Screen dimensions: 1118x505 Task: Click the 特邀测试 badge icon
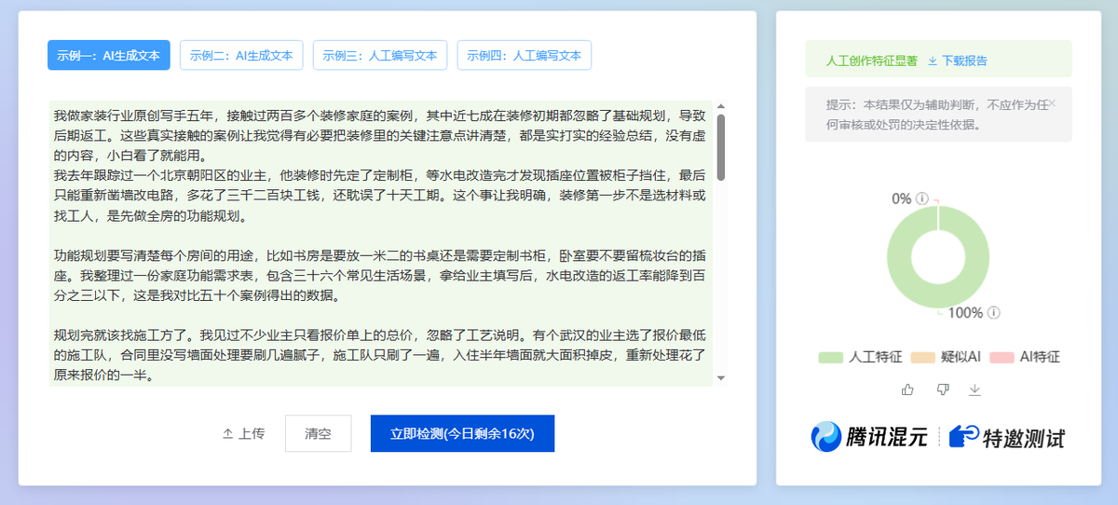pos(963,437)
